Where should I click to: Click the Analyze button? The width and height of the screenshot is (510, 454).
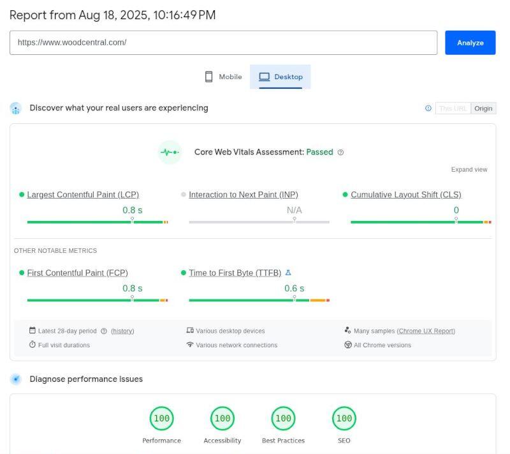(470, 43)
